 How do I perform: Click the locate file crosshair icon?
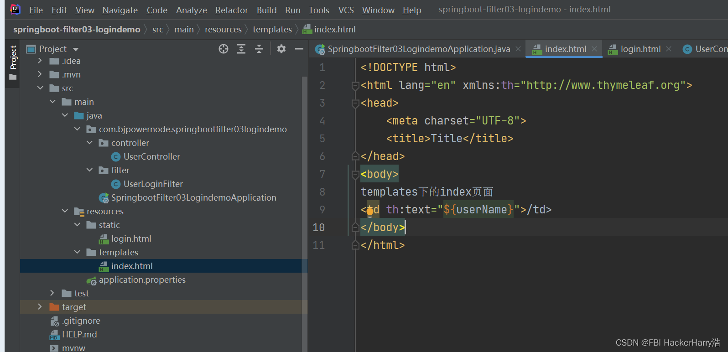224,49
